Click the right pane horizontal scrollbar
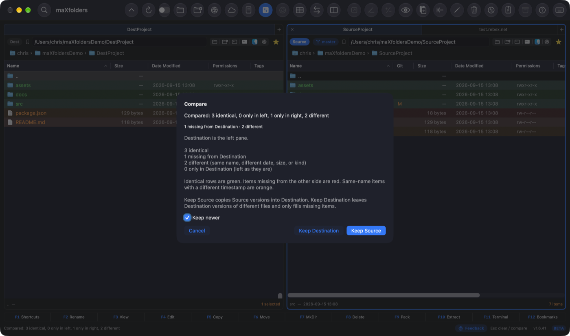The image size is (570, 336). coord(384,295)
